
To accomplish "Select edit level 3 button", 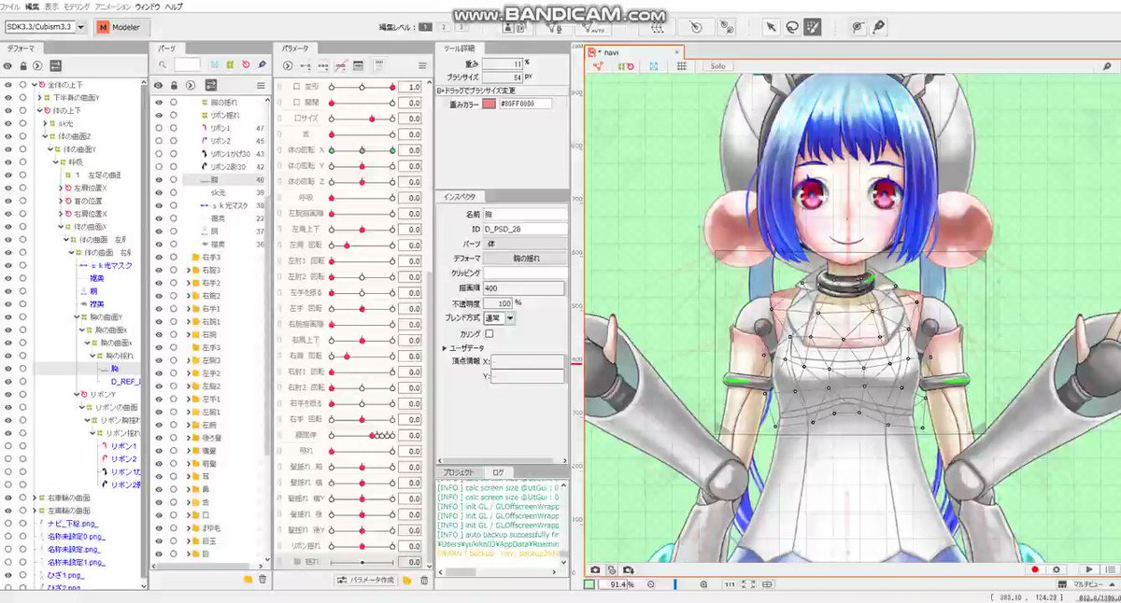I will [x=460, y=27].
